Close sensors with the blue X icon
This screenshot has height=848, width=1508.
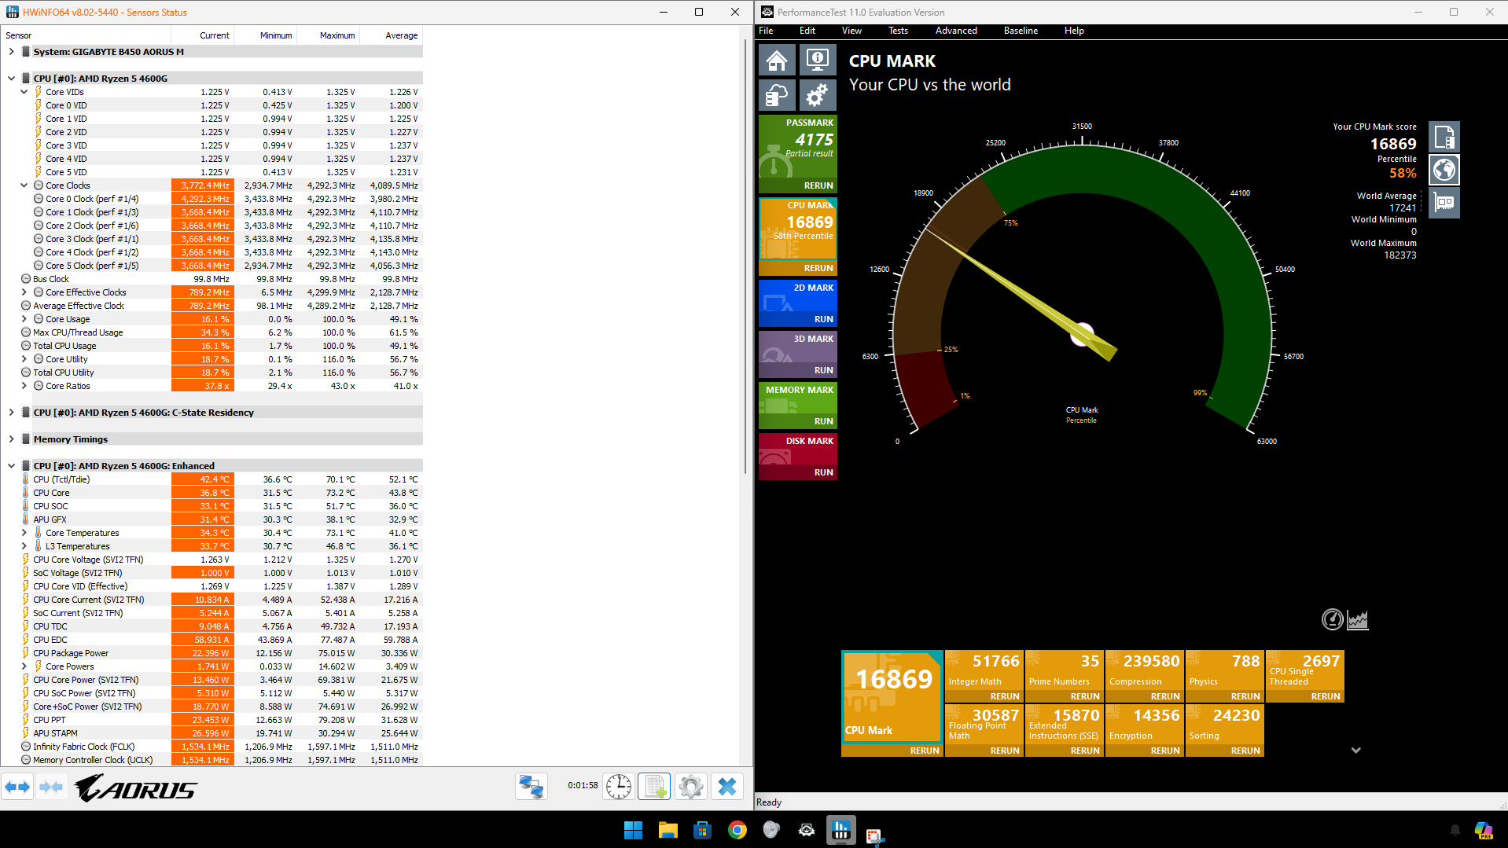[x=727, y=787]
